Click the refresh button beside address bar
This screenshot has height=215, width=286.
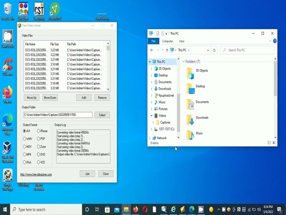[215, 50]
